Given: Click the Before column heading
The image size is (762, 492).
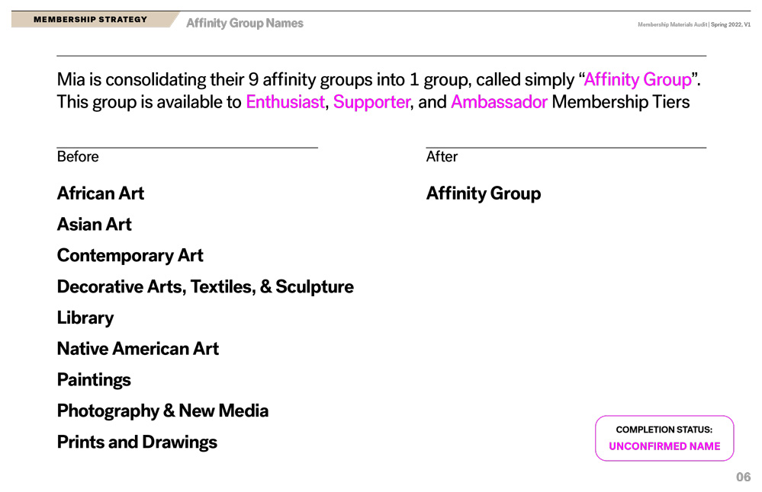Looking at the screenshot, I should 78,157.
